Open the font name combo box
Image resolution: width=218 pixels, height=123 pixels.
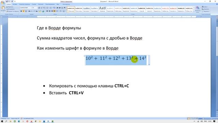26,8
